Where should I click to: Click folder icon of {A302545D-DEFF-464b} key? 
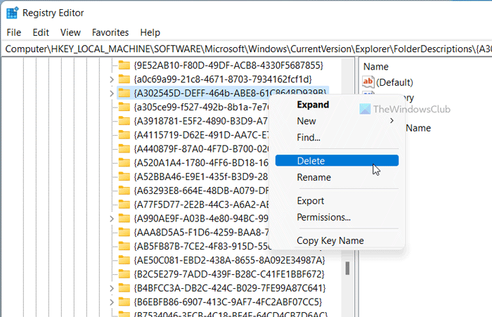[124, 93]
